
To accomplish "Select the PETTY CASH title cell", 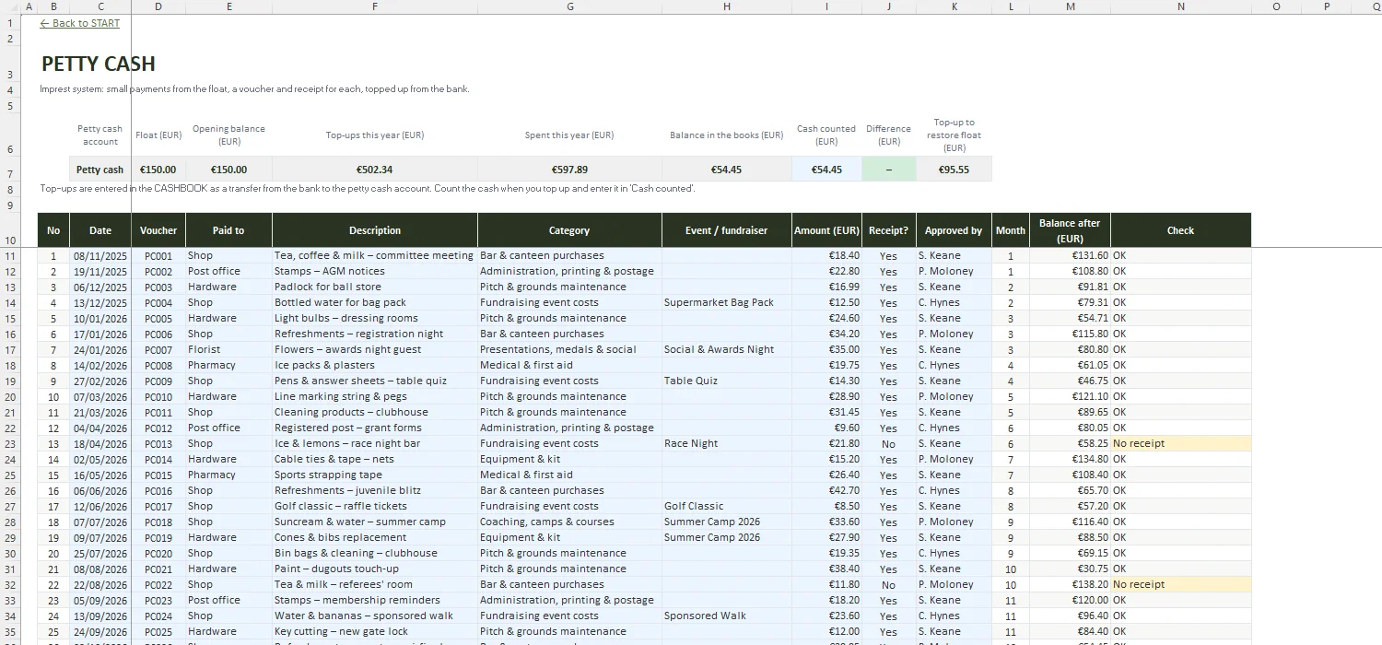I will (x=99, y=64).
